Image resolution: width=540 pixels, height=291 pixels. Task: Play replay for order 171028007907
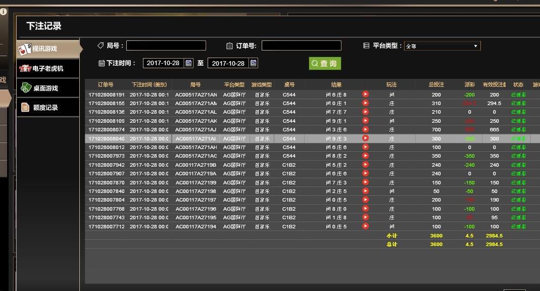coord(365,173)
